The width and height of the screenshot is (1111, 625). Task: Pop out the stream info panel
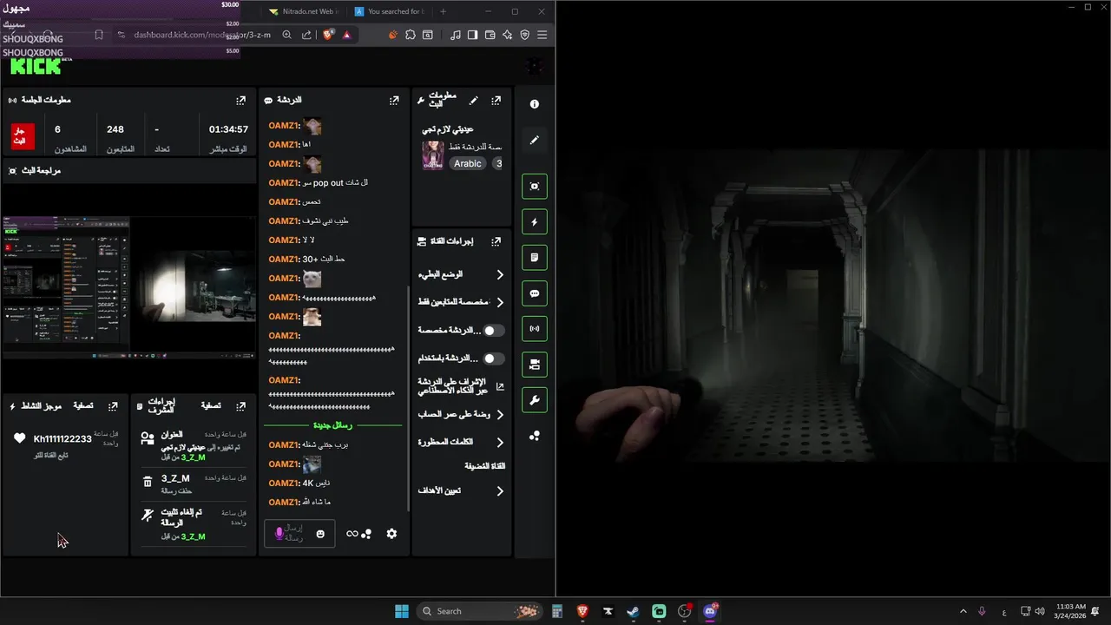coord(496,101)
